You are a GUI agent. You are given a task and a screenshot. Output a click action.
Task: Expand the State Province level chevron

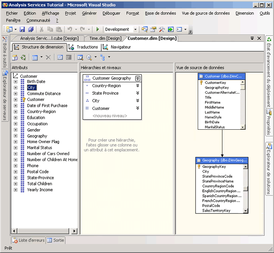click(138, 93)
